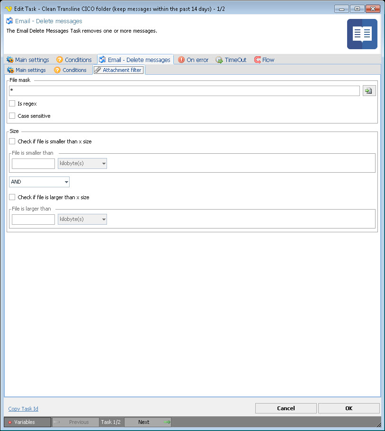Click the Attachment filter paperclip icon
Screen dimensions: 385x431
98,70
